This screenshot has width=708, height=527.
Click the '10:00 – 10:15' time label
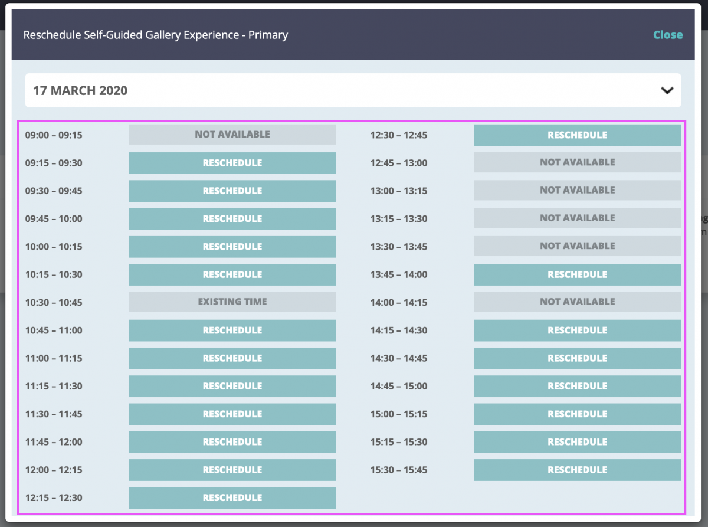pyautogui.click(x=54, y=247)
